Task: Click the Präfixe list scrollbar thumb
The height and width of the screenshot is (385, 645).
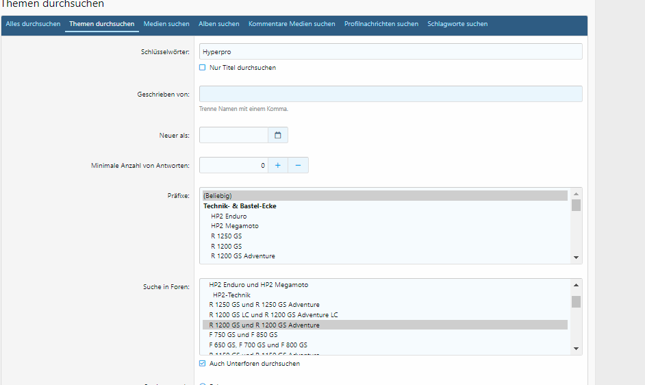Action: tap(576, 205)
